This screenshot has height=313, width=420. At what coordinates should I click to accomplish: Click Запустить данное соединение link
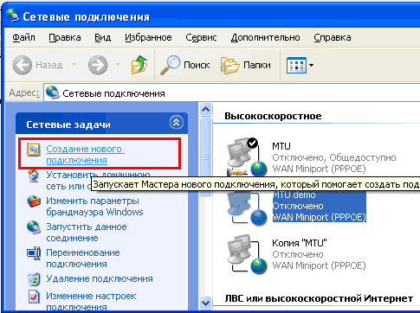87,233
